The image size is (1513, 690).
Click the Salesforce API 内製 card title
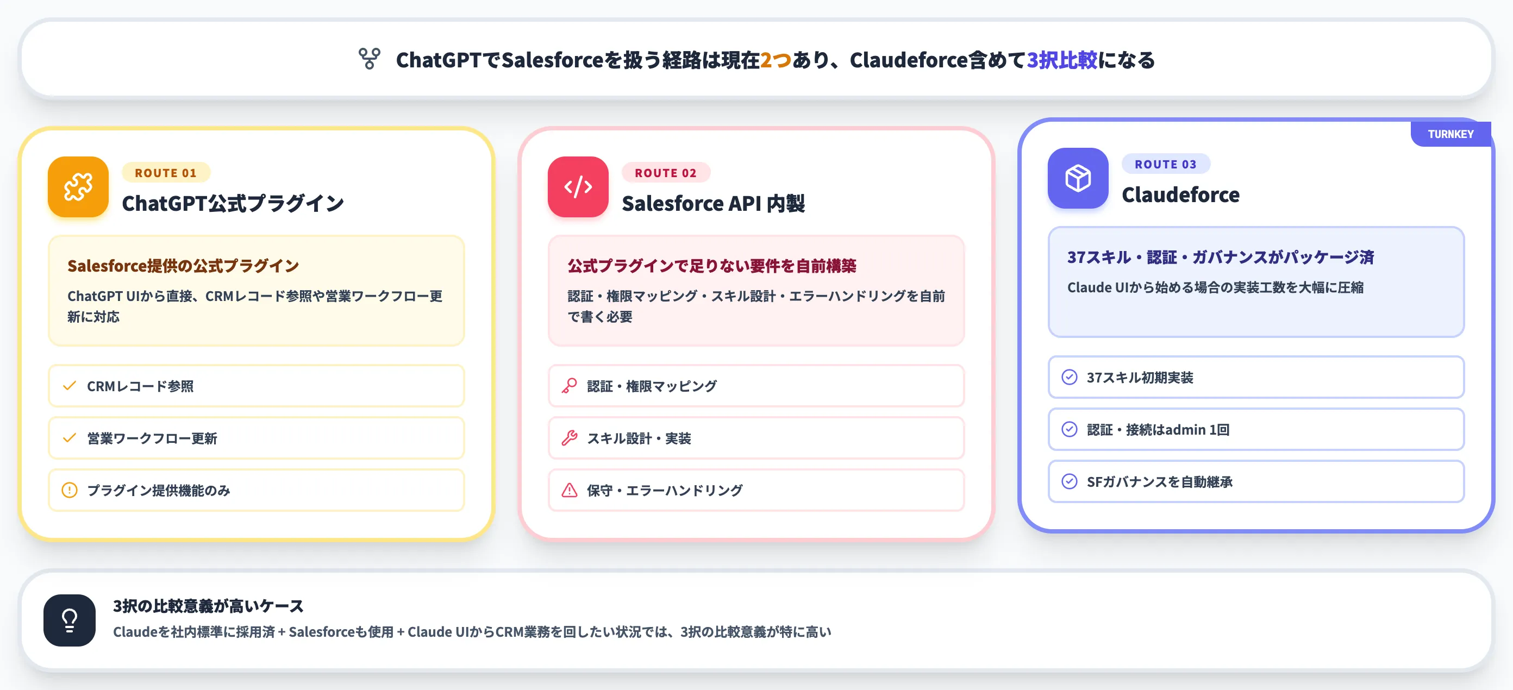click(713, 203)
